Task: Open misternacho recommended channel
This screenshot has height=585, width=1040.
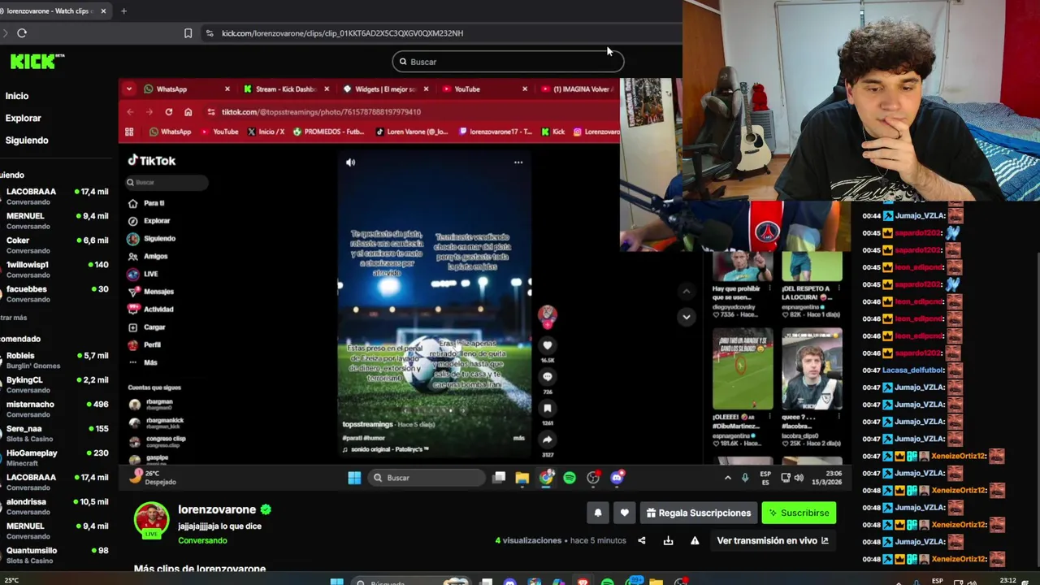Action: [x=55, y=409]
